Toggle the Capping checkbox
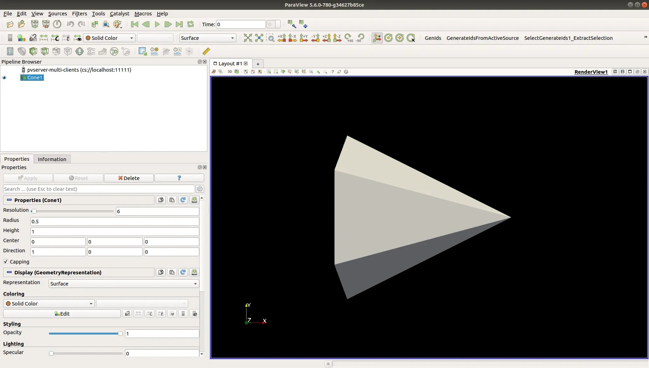 pos(6,262)
